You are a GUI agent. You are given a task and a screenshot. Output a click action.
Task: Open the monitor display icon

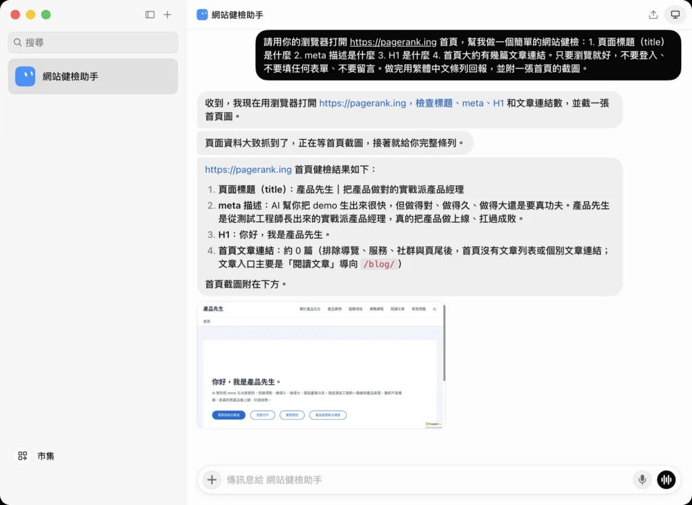click(x=675, y=15)
